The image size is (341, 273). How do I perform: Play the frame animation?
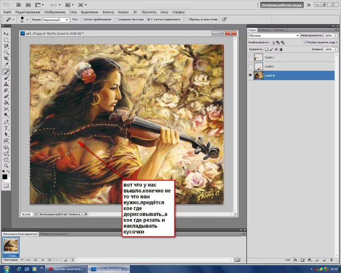point(43,260)
